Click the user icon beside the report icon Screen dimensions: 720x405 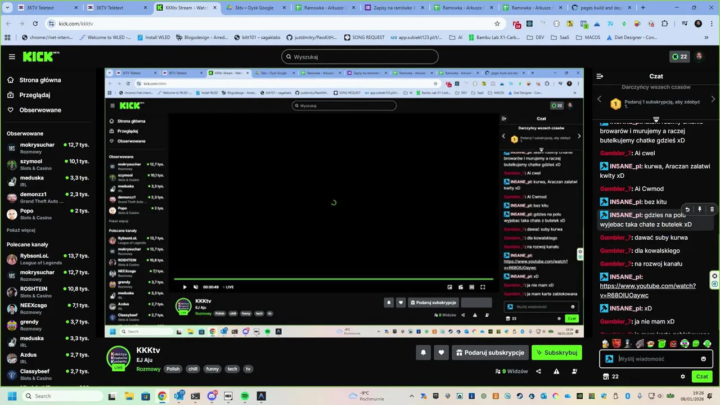(x=574, y=371)
